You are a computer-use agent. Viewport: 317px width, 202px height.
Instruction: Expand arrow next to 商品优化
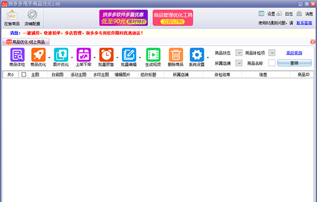(49, 57)
